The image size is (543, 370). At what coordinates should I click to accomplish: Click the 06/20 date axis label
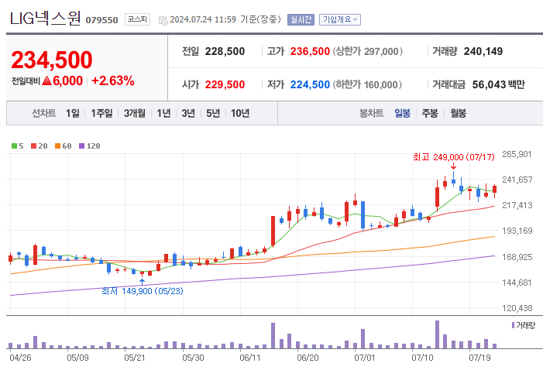[308, 358]
